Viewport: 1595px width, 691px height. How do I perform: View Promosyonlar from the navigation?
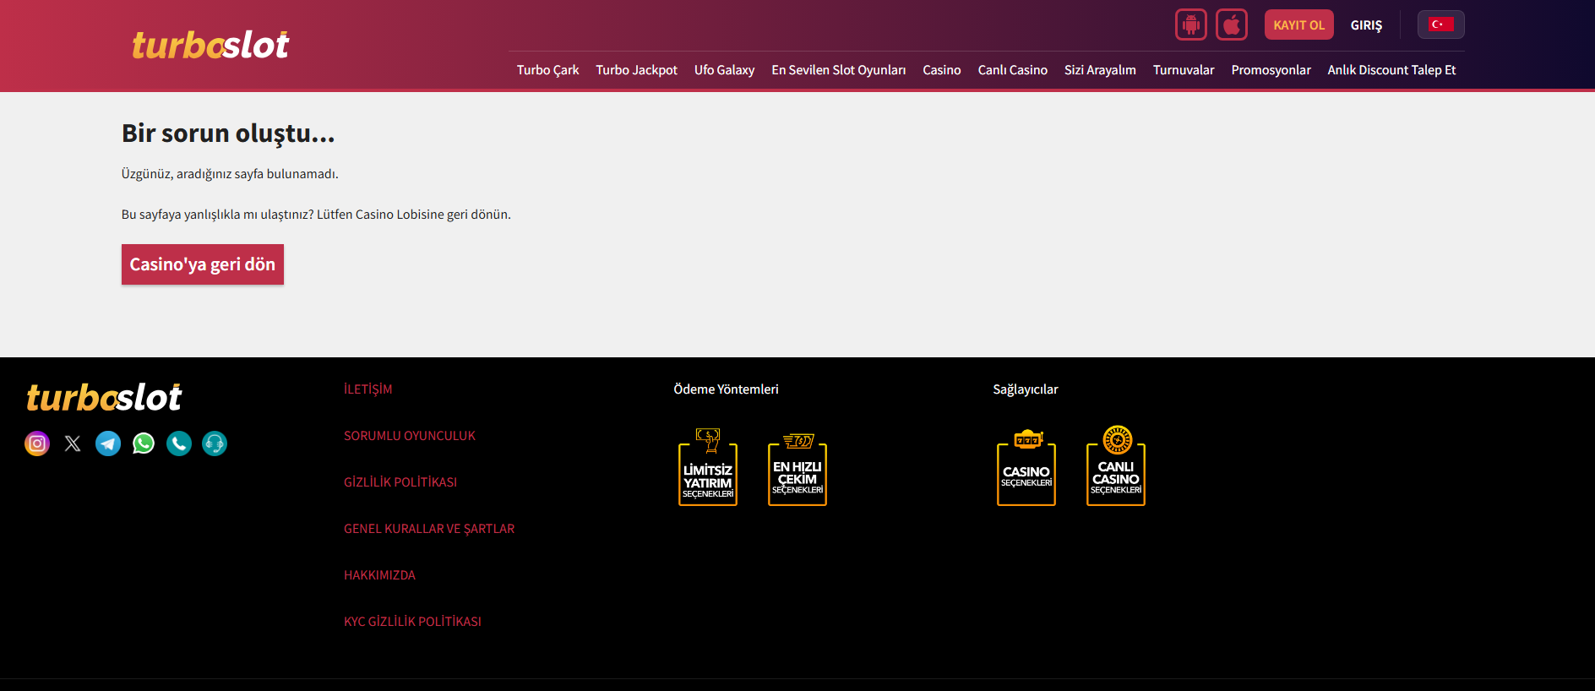tap(1271, 70)
